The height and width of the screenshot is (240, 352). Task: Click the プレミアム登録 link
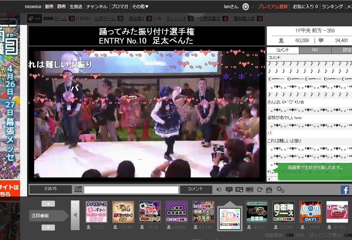272,6
